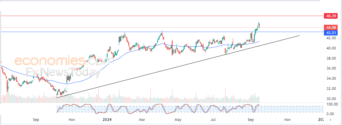Click the 0.00 oscillator scale label
The image size is (342, 125).
click(331, 114)
